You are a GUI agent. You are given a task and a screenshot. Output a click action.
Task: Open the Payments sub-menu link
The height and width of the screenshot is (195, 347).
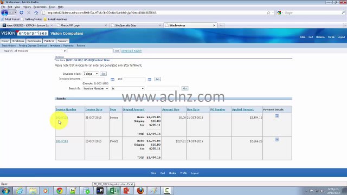click(68, 45)
